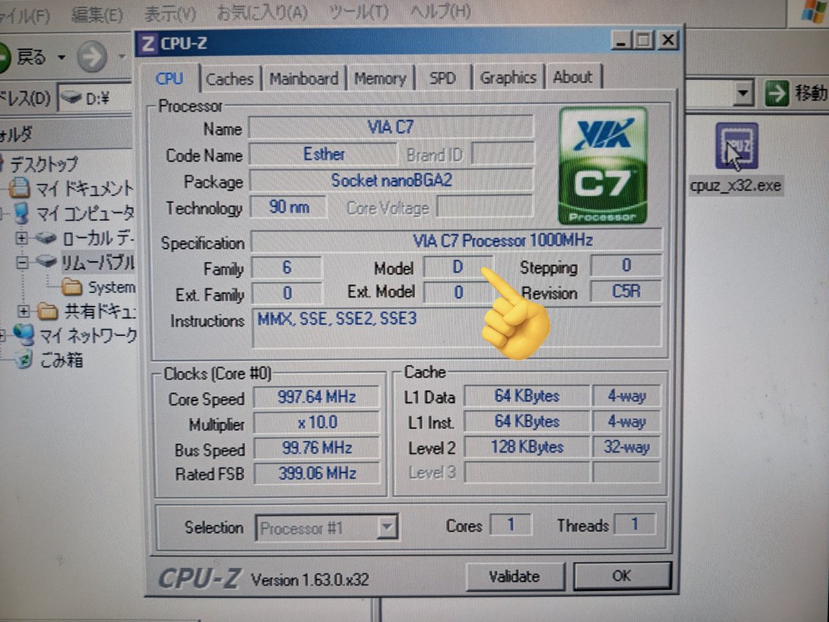Click the Technology value 90 nm
Screen dimensions: 829x622
pyautogui.click(x=288, y=207)
